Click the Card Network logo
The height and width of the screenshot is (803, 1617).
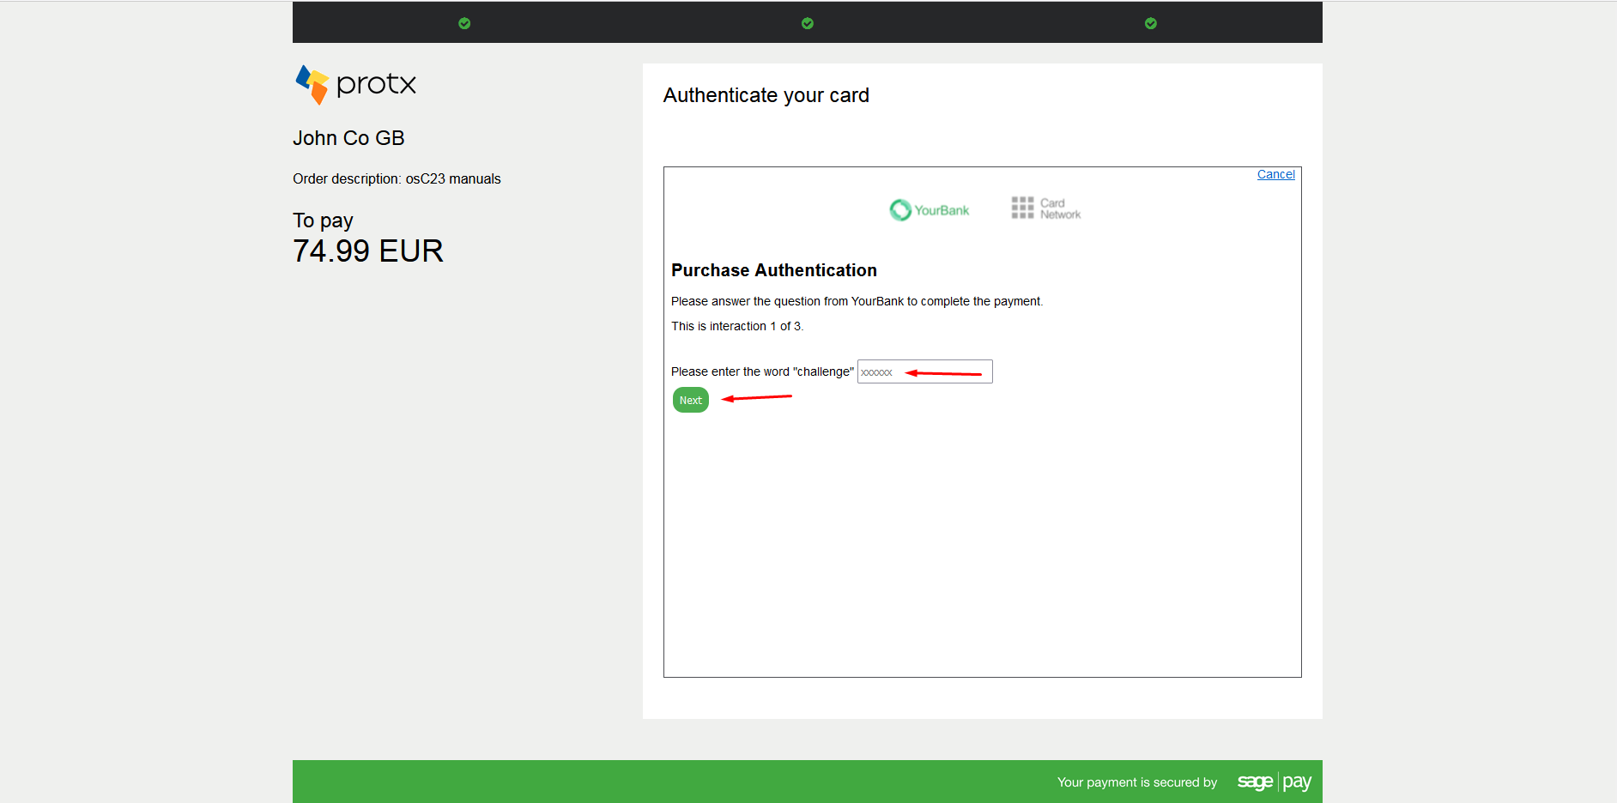tap(1046, 208)
